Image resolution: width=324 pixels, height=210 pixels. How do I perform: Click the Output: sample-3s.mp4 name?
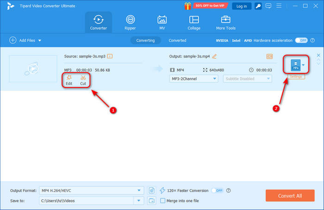[x=189, y=56]
